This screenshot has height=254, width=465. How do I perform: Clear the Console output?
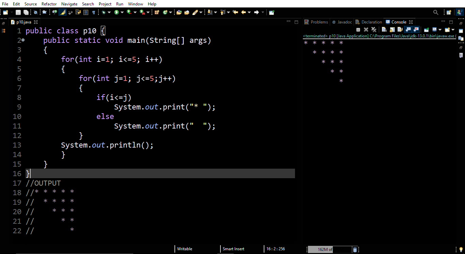tap(384, 30)
